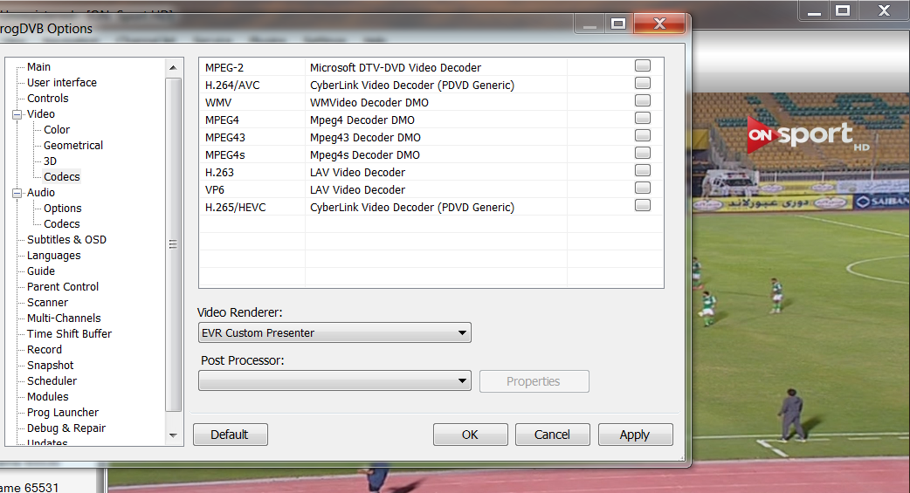
Task: Confirm settings with the OK button
Action: [x=470, y=435]
